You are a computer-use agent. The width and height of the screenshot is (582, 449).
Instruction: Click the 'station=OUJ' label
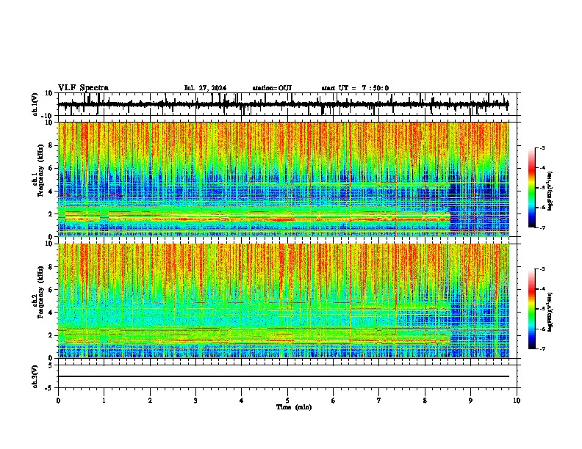(272, 88)
